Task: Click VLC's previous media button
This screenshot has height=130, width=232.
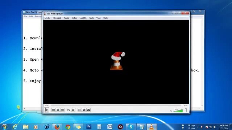Action: [x=53, y=110]
